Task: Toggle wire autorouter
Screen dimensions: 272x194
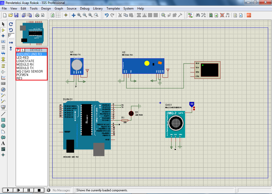Action: pyautogui.click(x=190, y=15)
